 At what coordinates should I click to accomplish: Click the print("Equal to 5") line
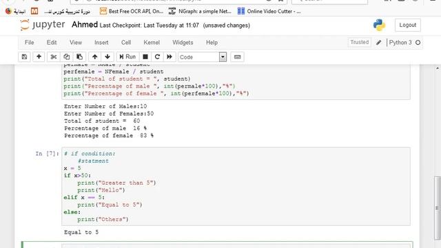(110, 205)
